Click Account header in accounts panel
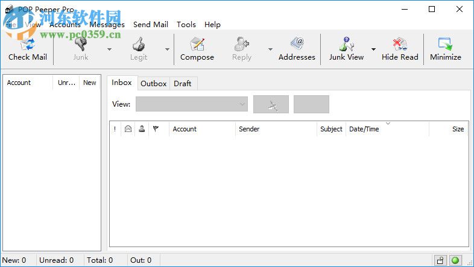This screenshot has height=267, width=474. pos(28,83)
